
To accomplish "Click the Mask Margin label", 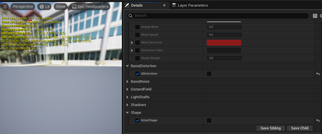I will coord(151,58).
